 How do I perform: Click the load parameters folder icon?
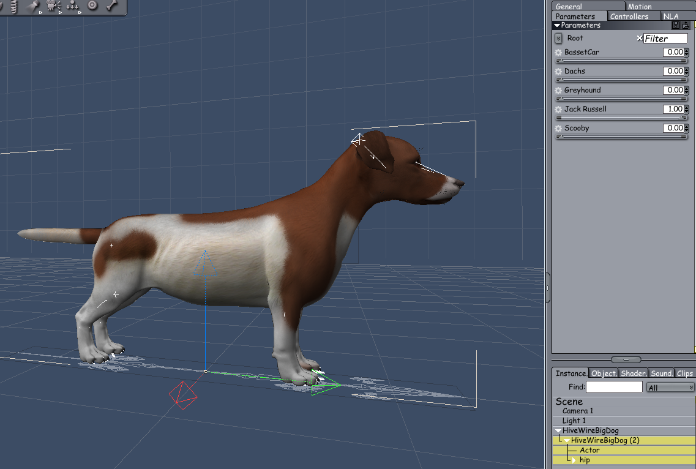coord(686,26)
